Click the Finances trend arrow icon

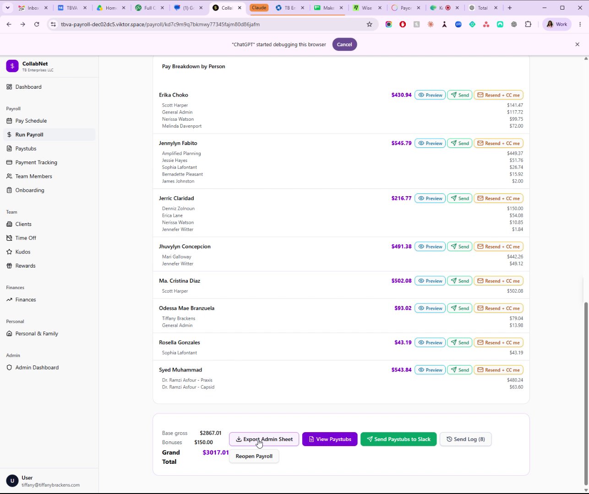9,300
